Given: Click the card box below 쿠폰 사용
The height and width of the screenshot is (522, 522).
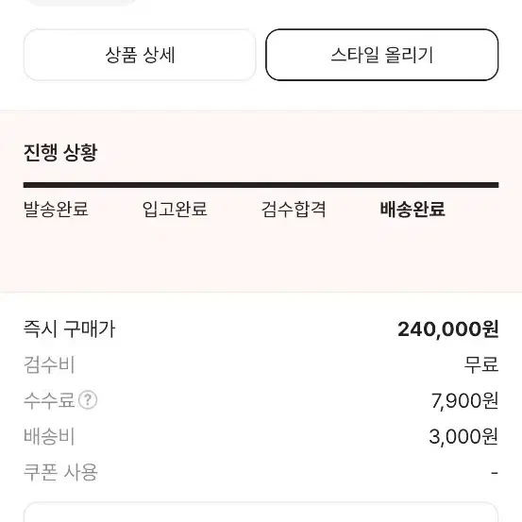Looking at the screenshot, I should click(x=261, y=512).
